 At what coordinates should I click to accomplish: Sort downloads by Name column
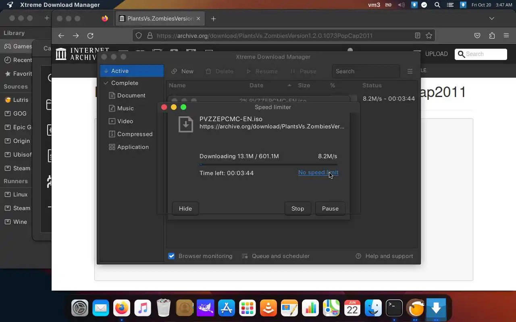[177, 85]
